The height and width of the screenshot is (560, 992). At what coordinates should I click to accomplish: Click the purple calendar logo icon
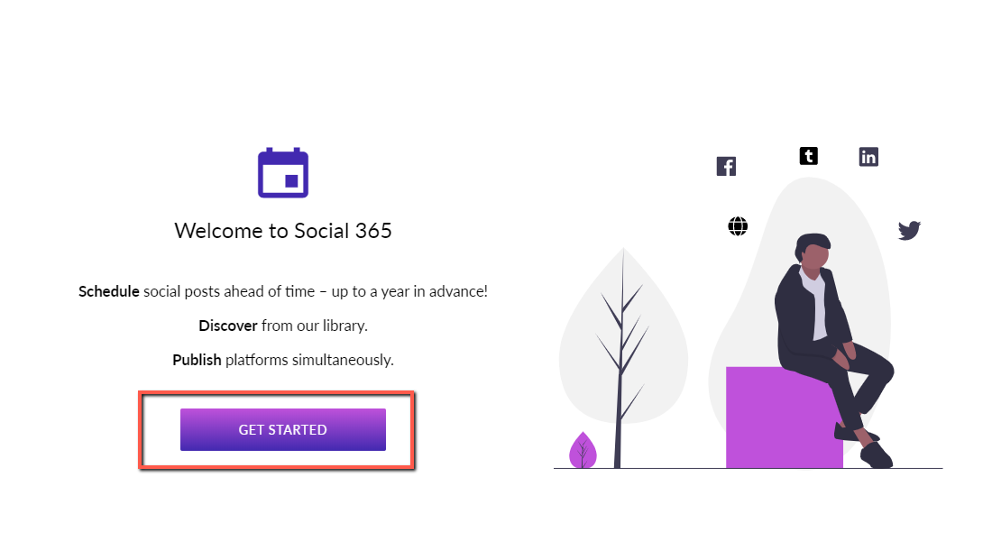283,173
